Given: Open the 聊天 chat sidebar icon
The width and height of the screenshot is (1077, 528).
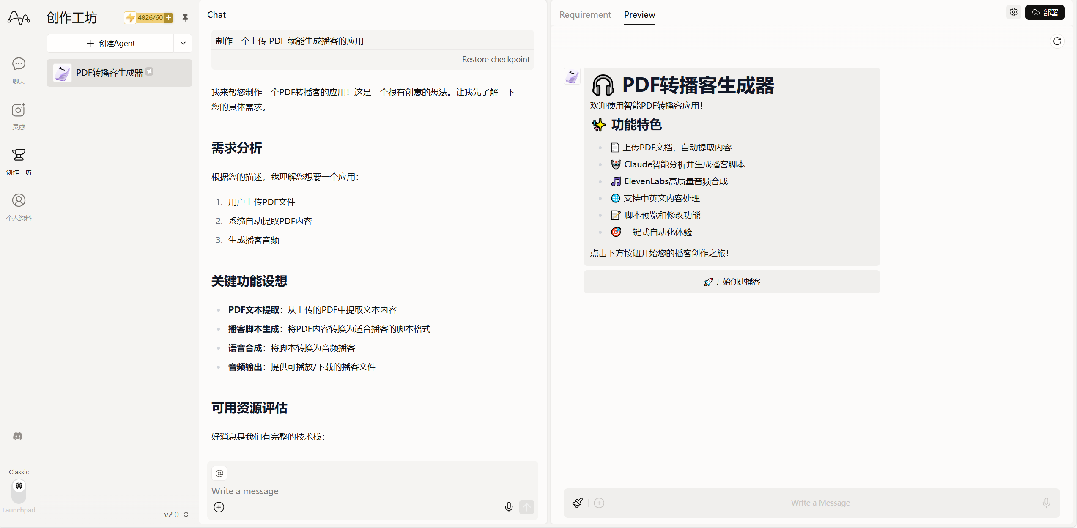Looking at the screenshot, I should point(19,71).
